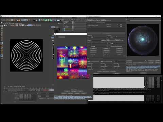The image size is (163, 122).
Task: Click the wide header button in the right settings window
Action: pos(106,33)
